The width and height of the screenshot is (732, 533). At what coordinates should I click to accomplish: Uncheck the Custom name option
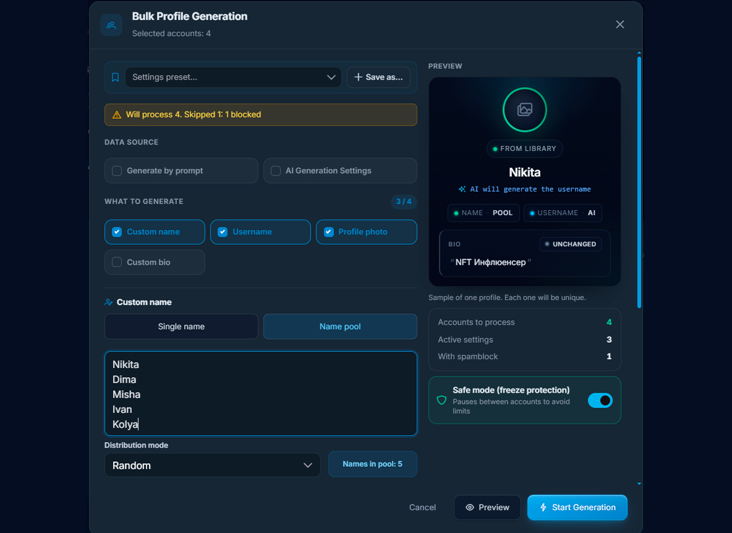pos(117,232)
